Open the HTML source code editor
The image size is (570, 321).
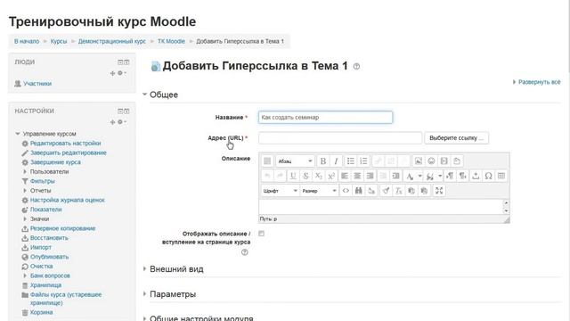[346, 190]
